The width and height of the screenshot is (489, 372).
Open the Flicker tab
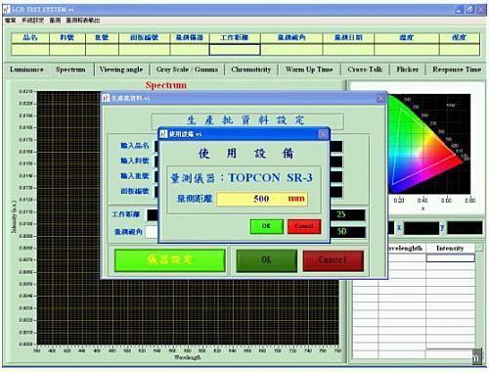(408, 70)
